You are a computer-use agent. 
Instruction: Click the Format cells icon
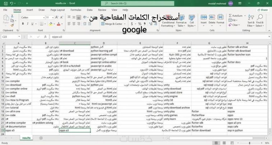tap(220, 17)
